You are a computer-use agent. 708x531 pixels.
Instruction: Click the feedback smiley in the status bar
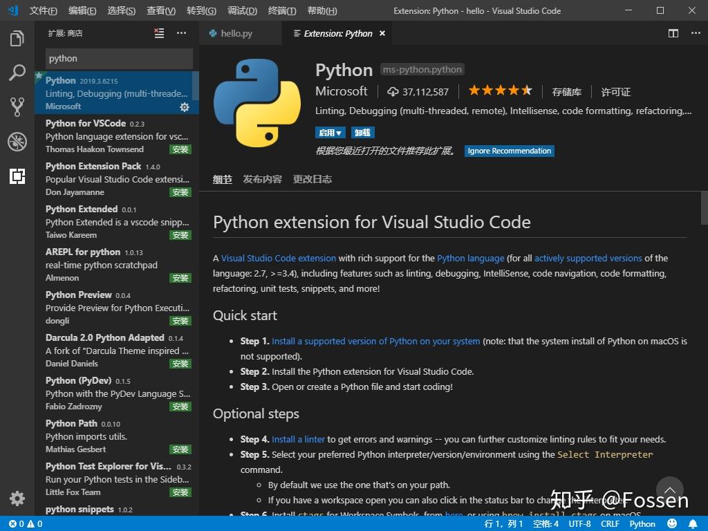coord(670,523)
